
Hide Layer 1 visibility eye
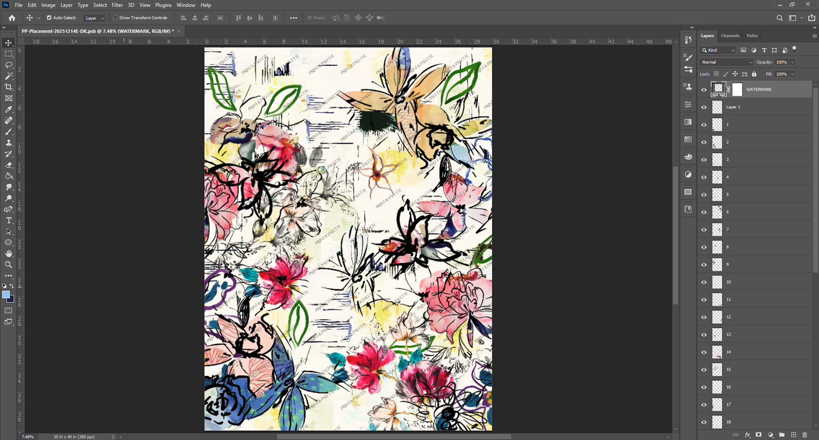coord(704,107)
